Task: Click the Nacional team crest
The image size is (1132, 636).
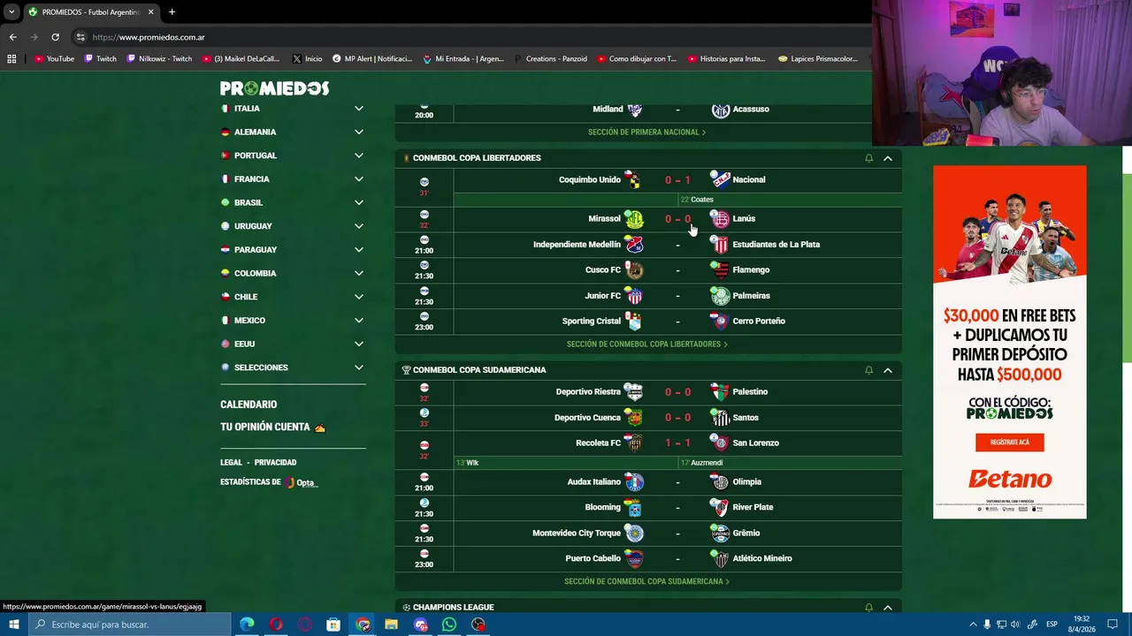Action: pyautogui.click(x=721, y=180)
